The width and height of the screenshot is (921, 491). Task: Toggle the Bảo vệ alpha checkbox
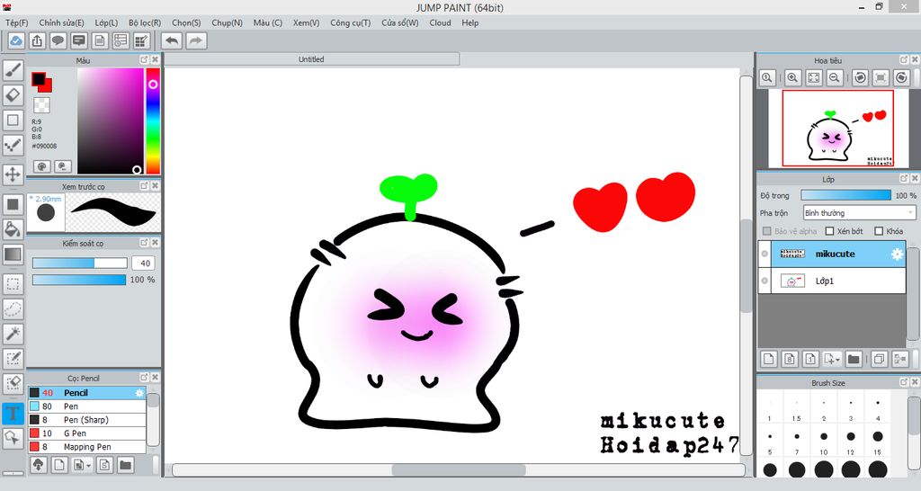coord(766,231)
